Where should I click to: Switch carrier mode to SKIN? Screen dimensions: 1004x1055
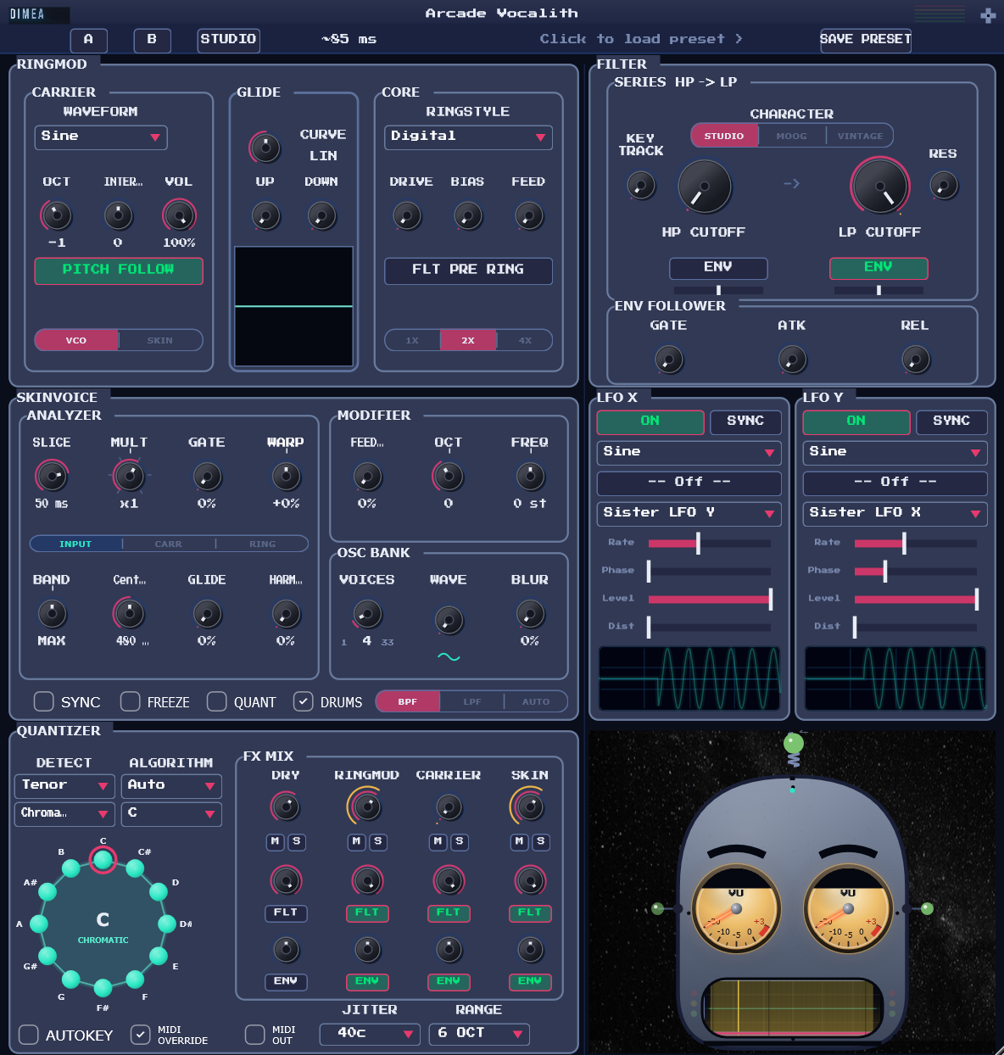tap(160, 340)
